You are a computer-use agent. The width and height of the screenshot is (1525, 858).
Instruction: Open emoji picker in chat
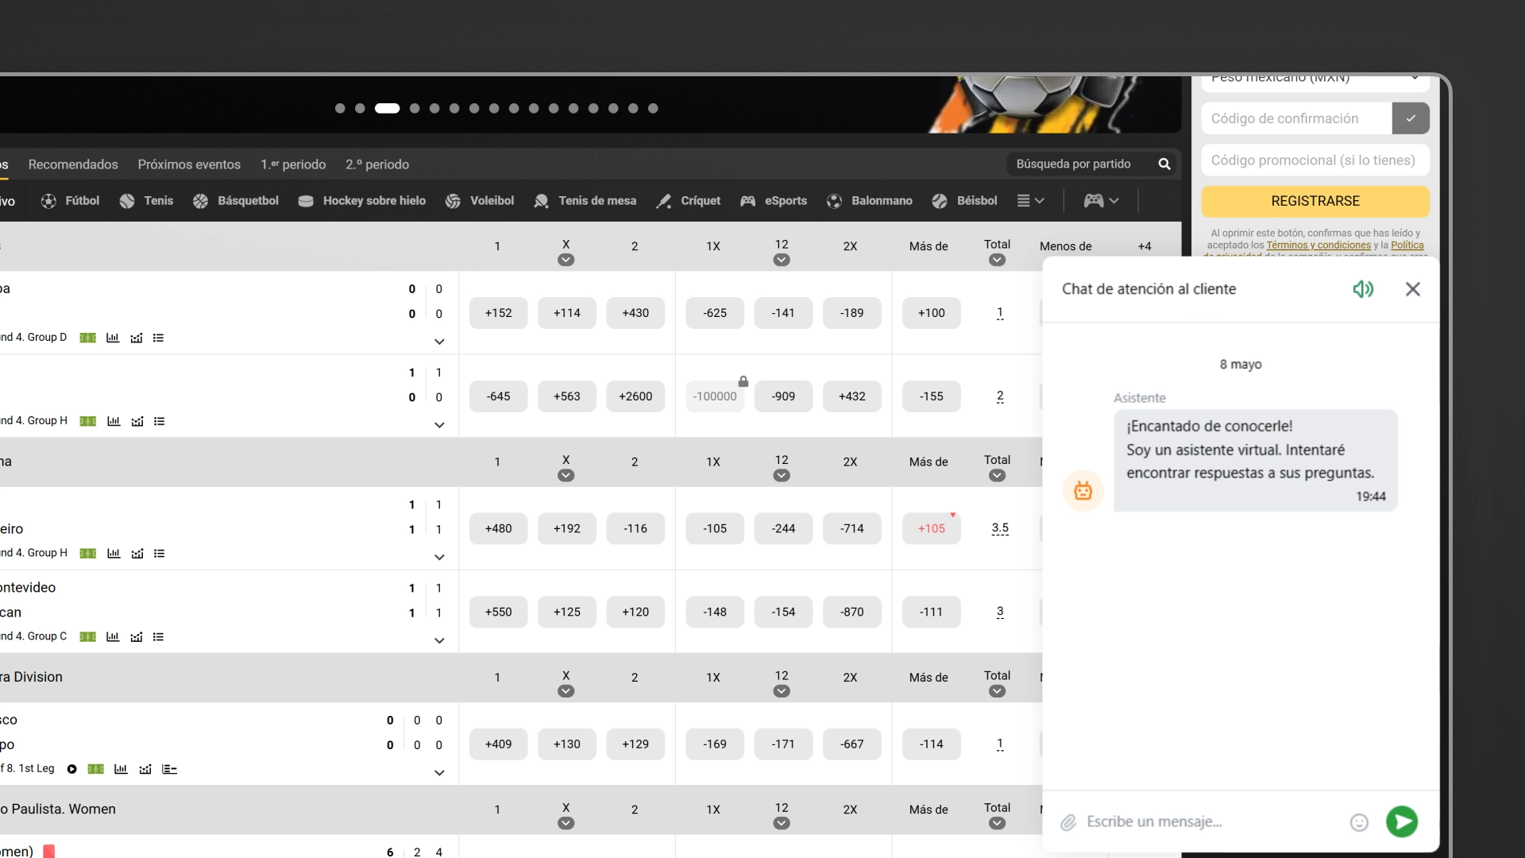click(x=1359, y=822)
